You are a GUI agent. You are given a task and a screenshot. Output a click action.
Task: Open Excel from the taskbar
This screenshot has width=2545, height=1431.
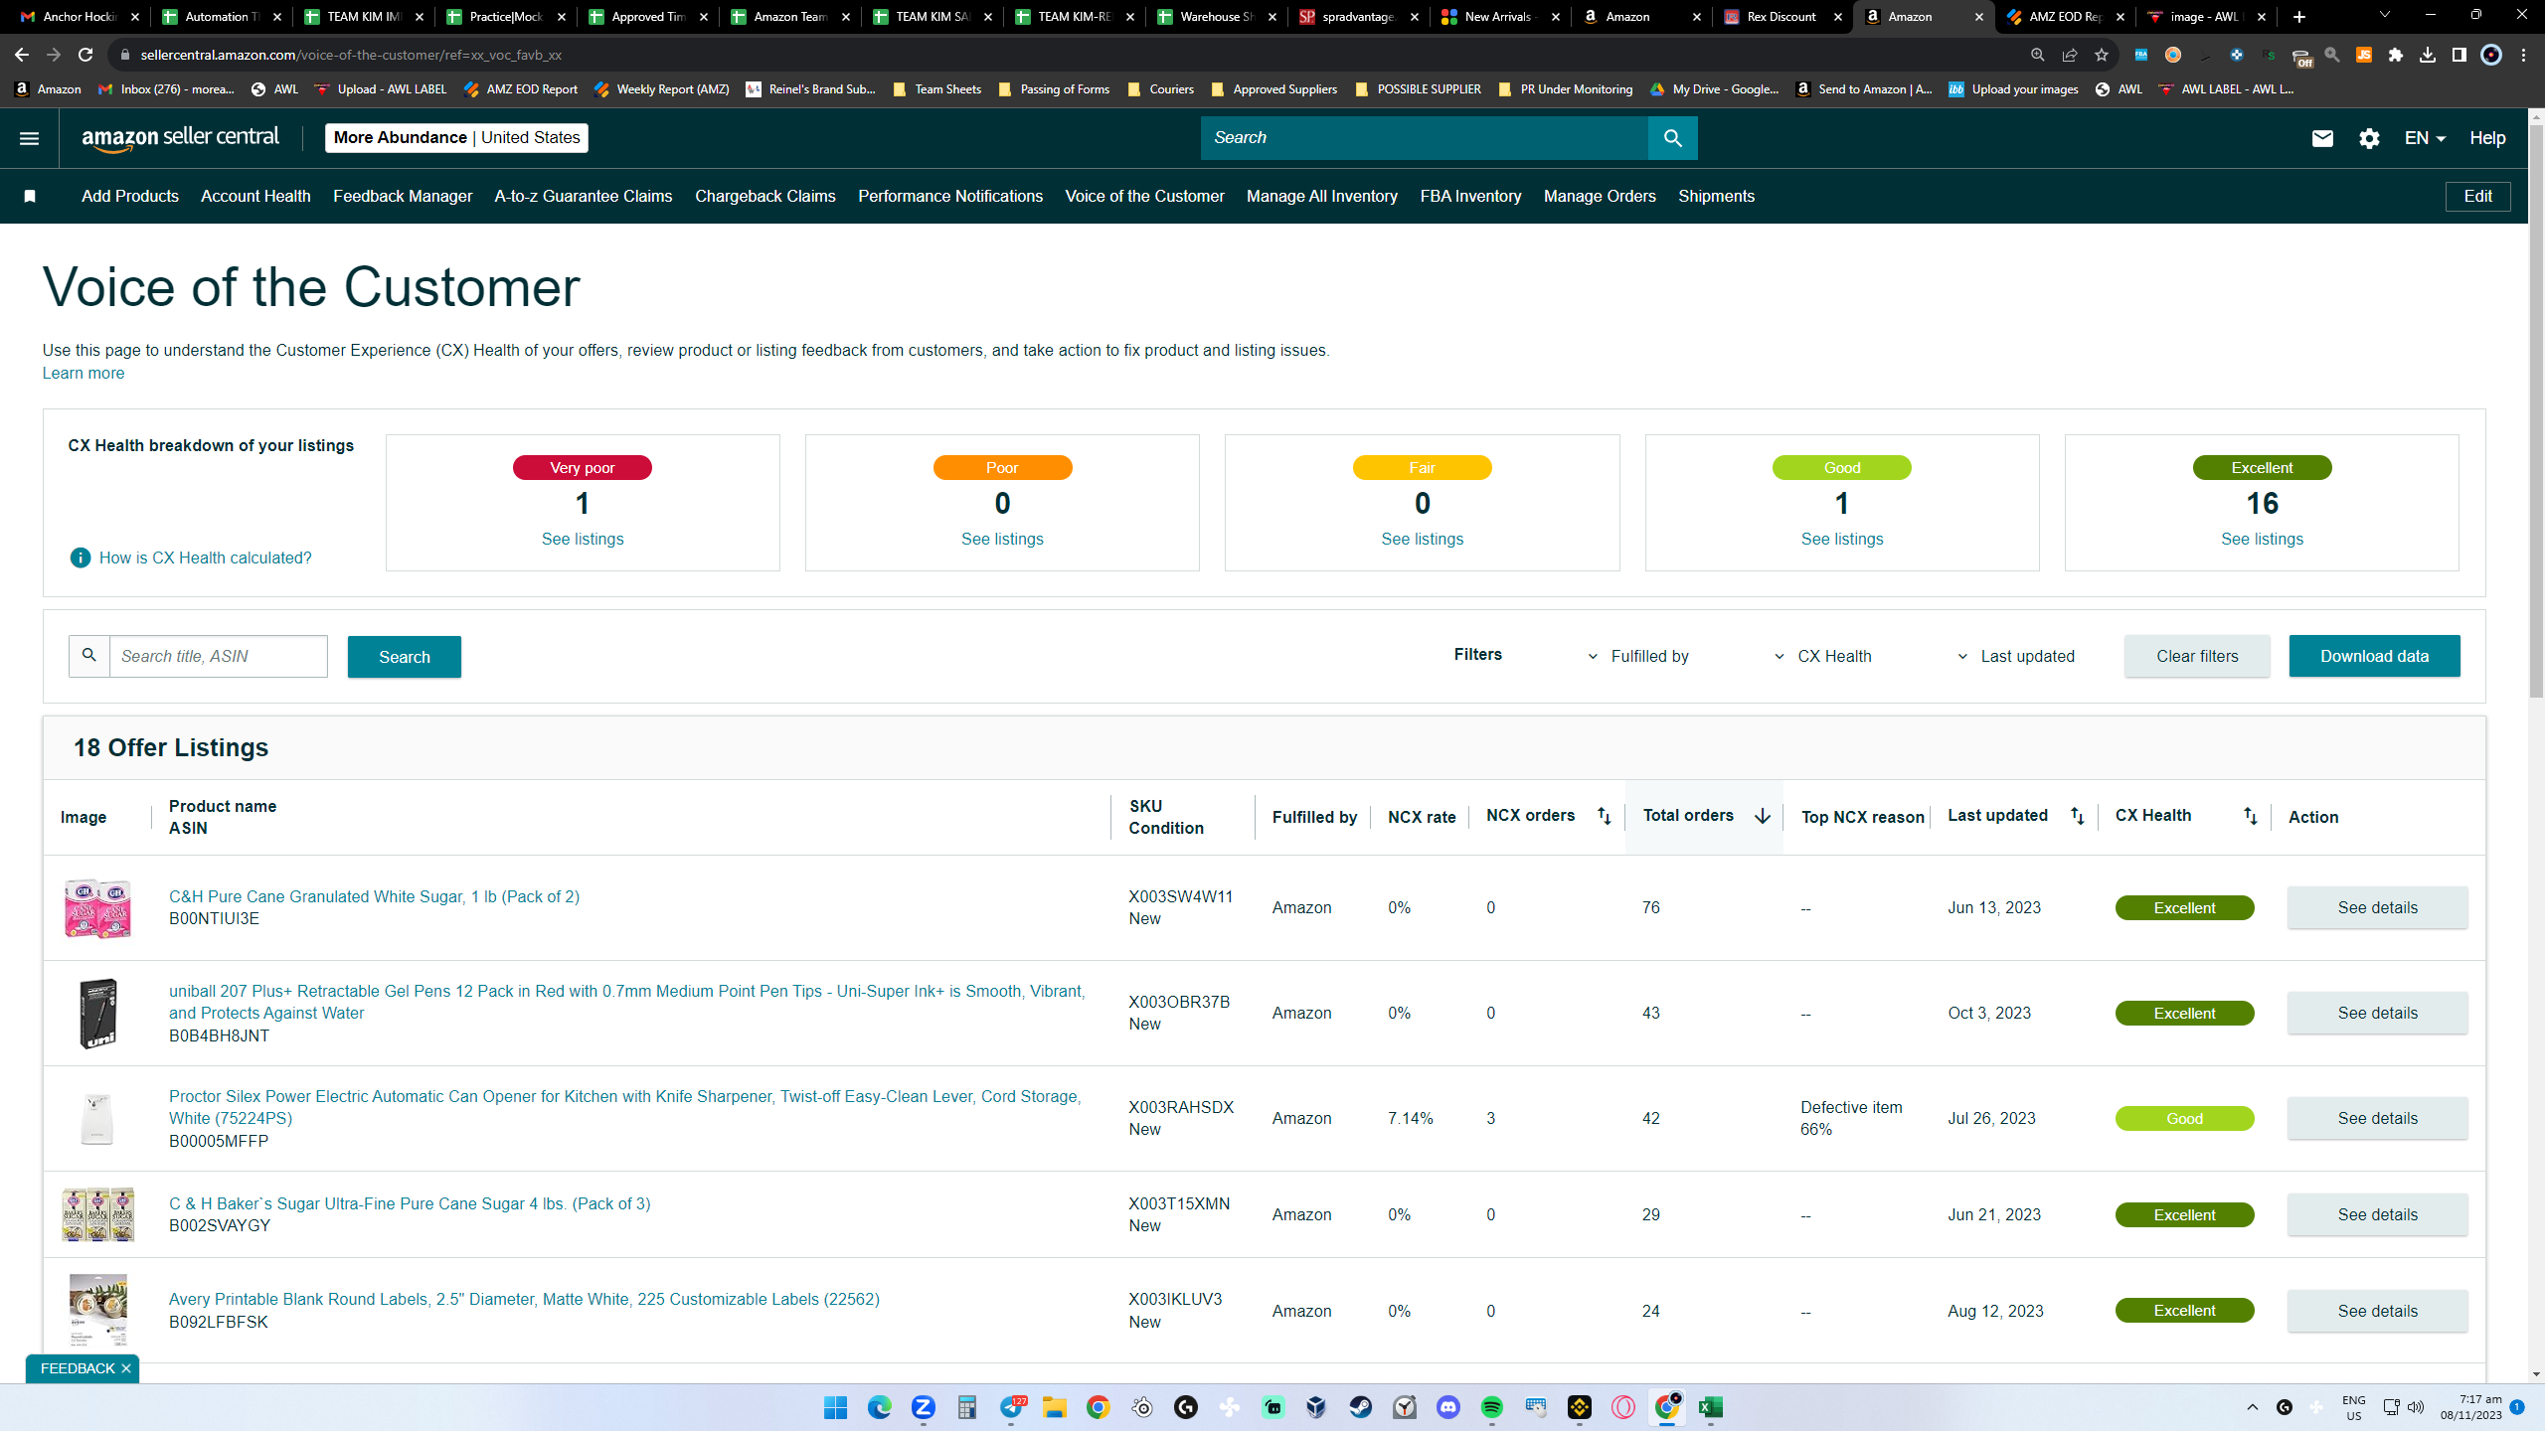coord(1711,1407)
